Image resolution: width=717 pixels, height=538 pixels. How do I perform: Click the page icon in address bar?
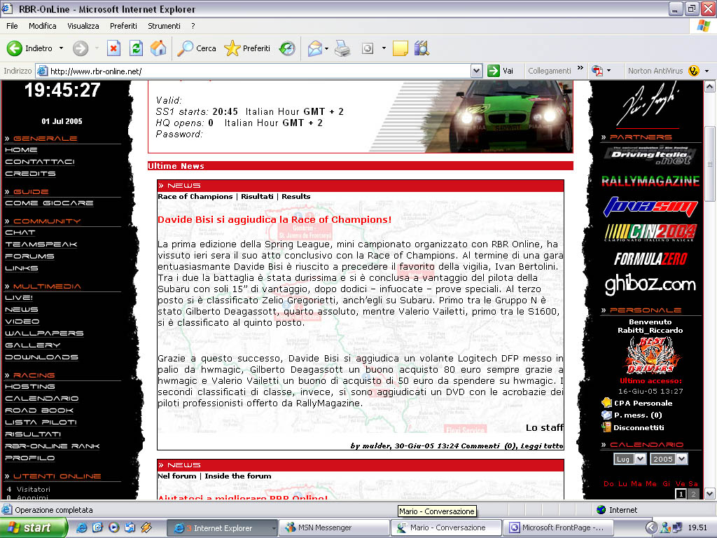[x=42, y=71]
